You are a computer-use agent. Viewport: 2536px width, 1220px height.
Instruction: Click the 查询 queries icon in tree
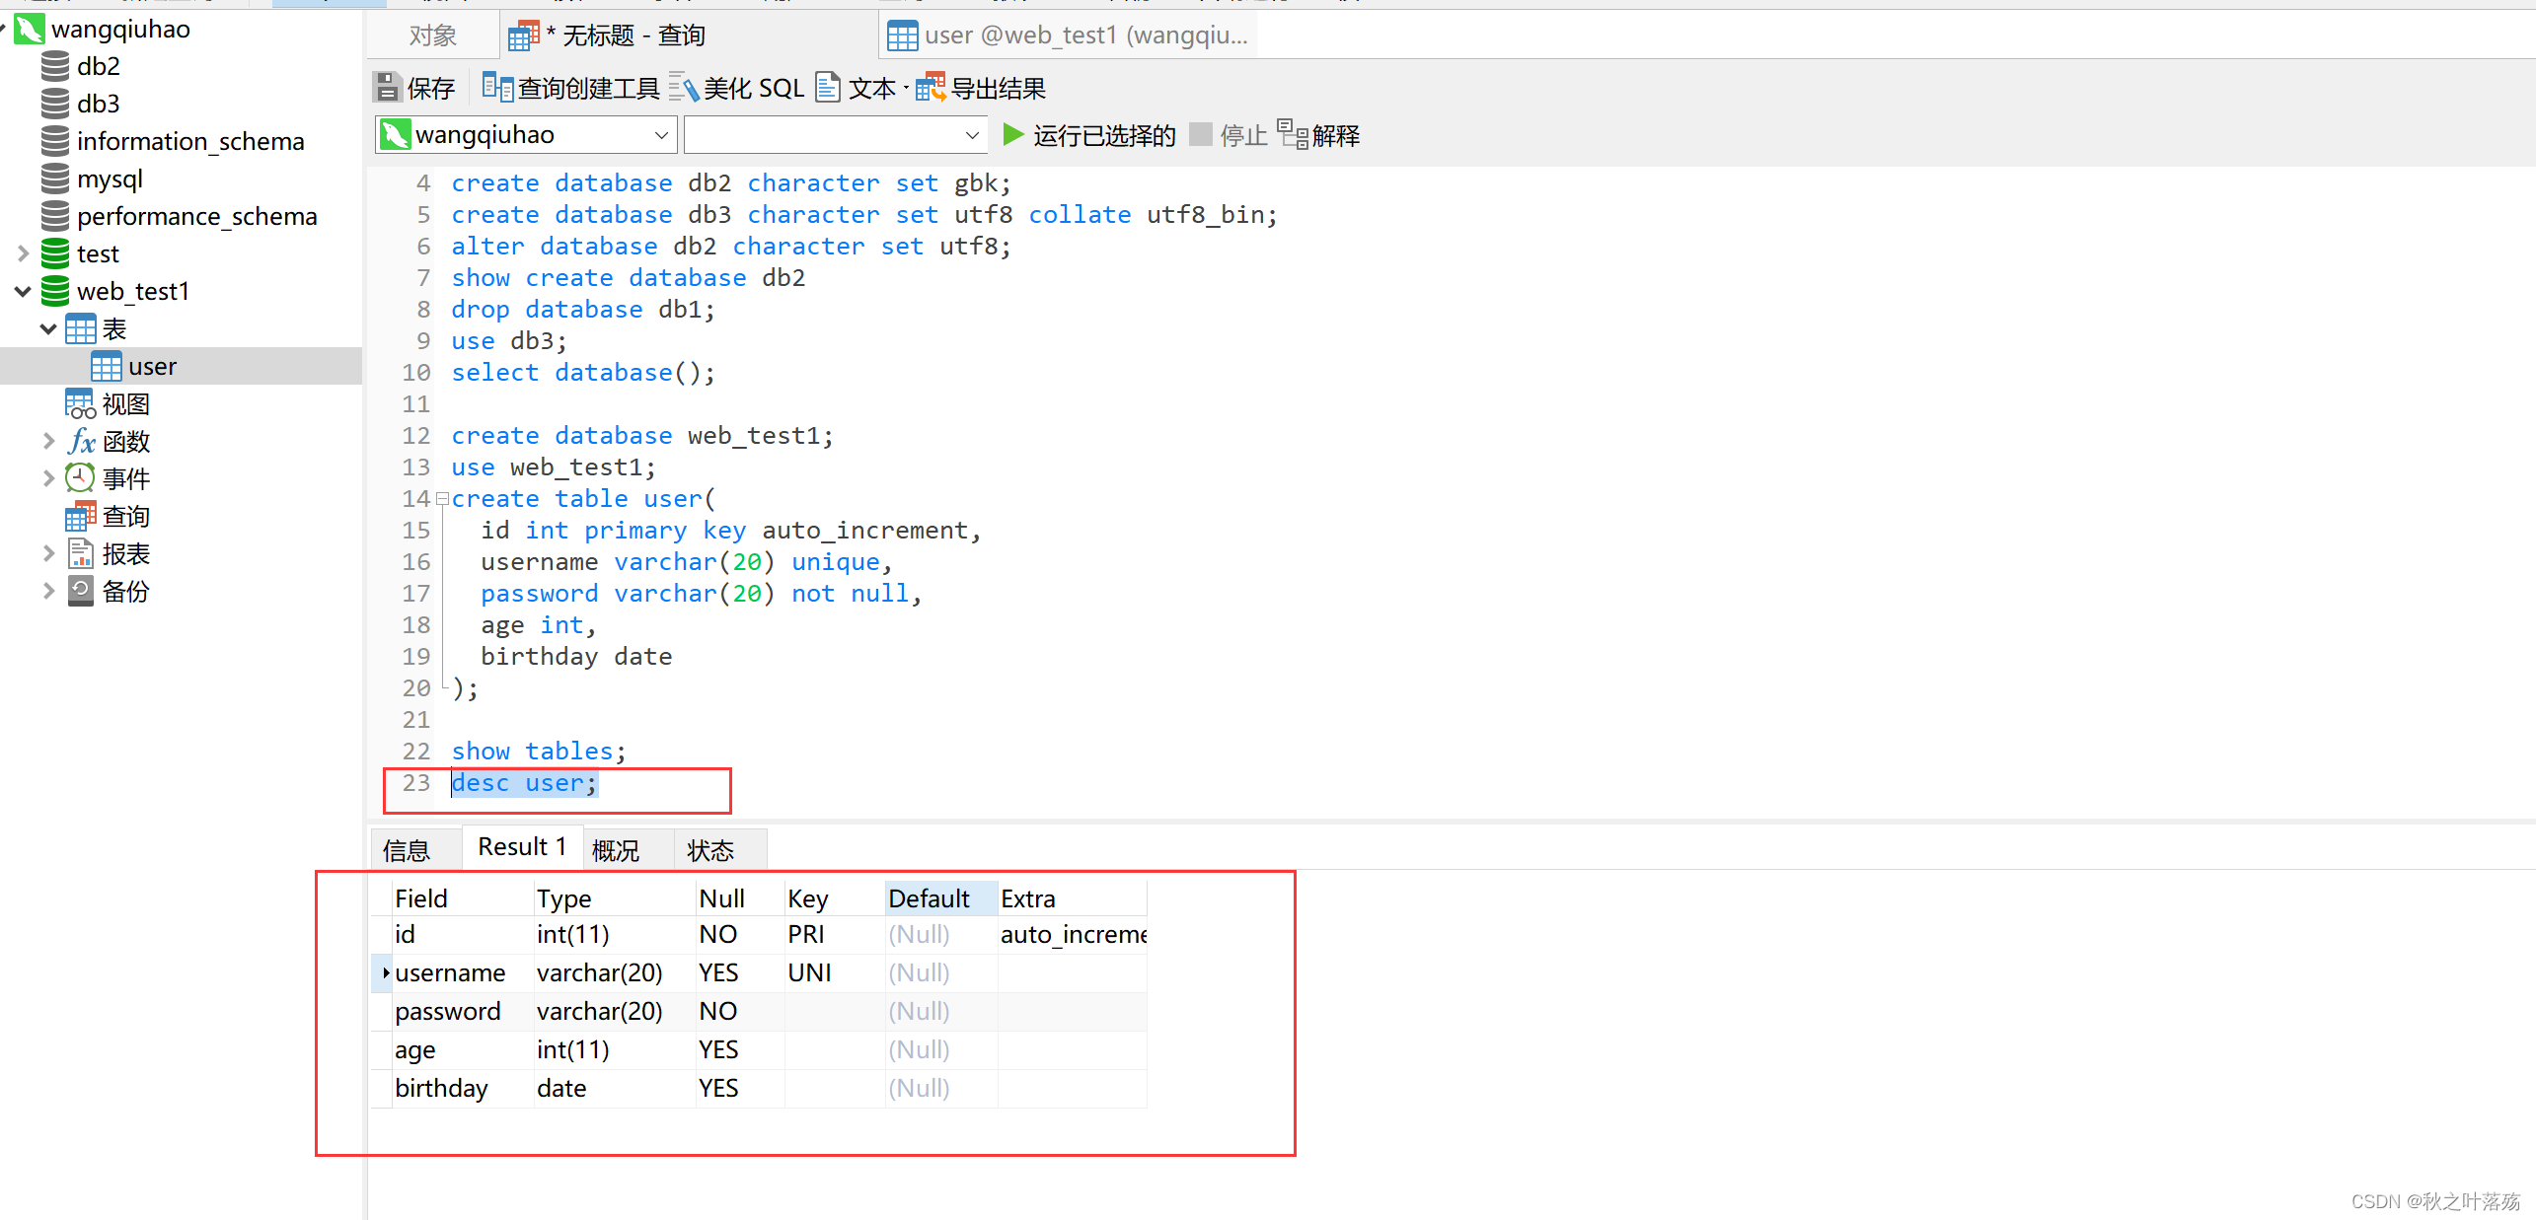[81, 516]
